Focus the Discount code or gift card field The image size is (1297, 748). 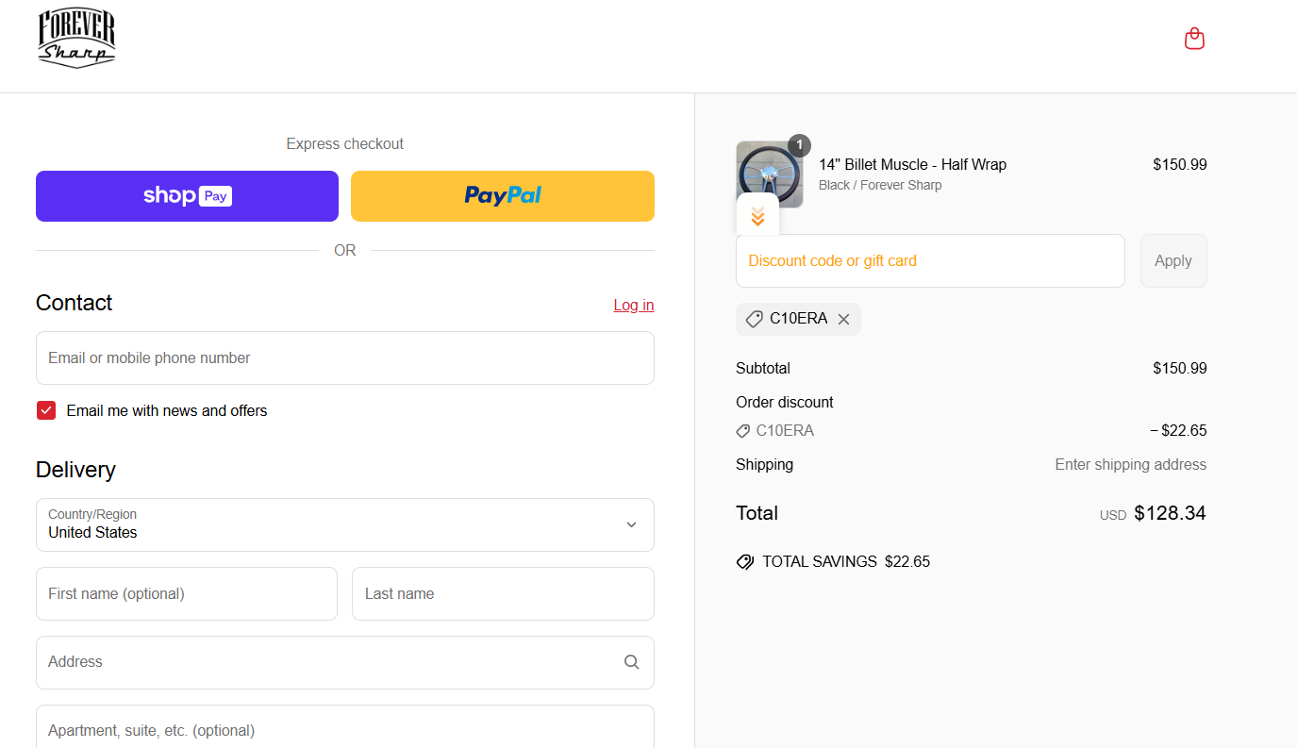929,261
